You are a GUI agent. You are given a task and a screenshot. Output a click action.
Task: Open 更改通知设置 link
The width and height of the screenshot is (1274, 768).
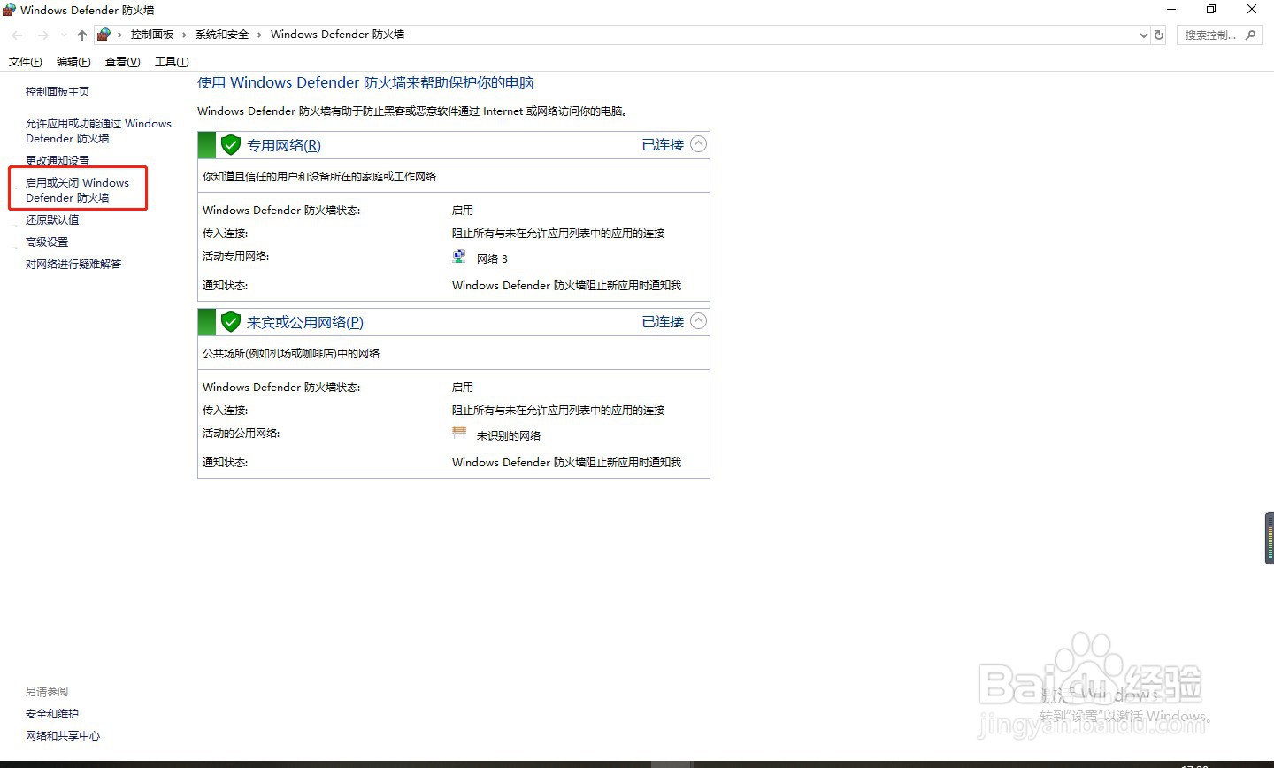(58, 161)
